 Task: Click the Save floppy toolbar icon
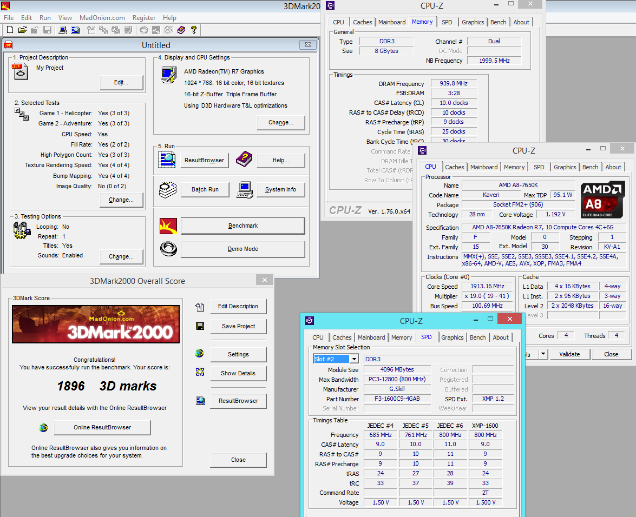(x=48, y=30)
